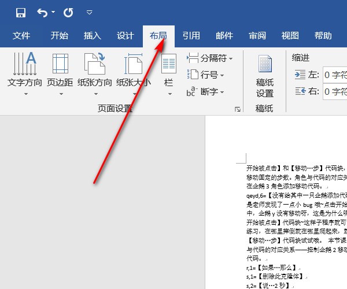Open the customize quick access toolbar dropdown
The image size is (347, 289).
pos(89,12)
